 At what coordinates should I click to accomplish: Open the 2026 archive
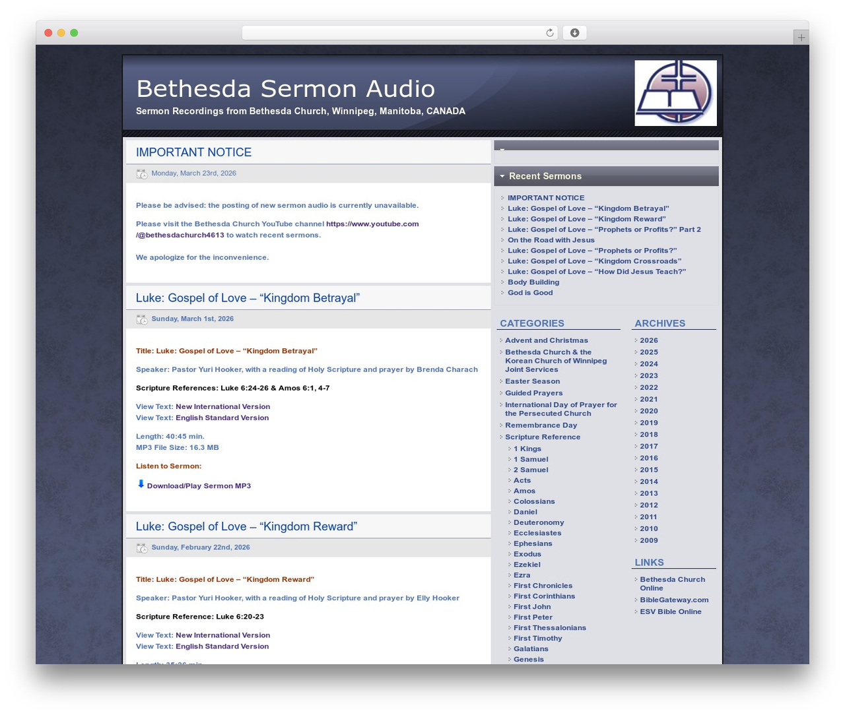[649, 341]
